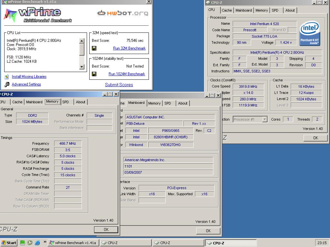Click OK in CPU tab CPU-Z window
Screen dimensions: 330x247
click(x=315, y=138)
